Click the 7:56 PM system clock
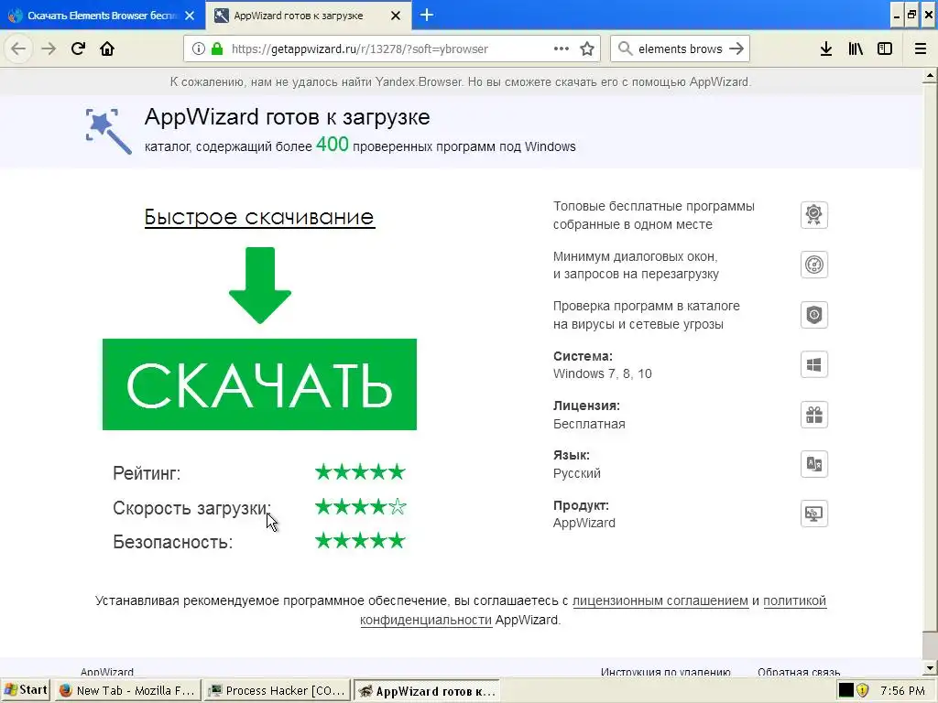The width and height of the screenshot is (938, 703). (902, 691)
